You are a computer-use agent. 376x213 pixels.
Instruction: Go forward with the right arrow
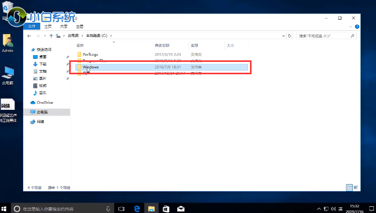pos(38,36)
